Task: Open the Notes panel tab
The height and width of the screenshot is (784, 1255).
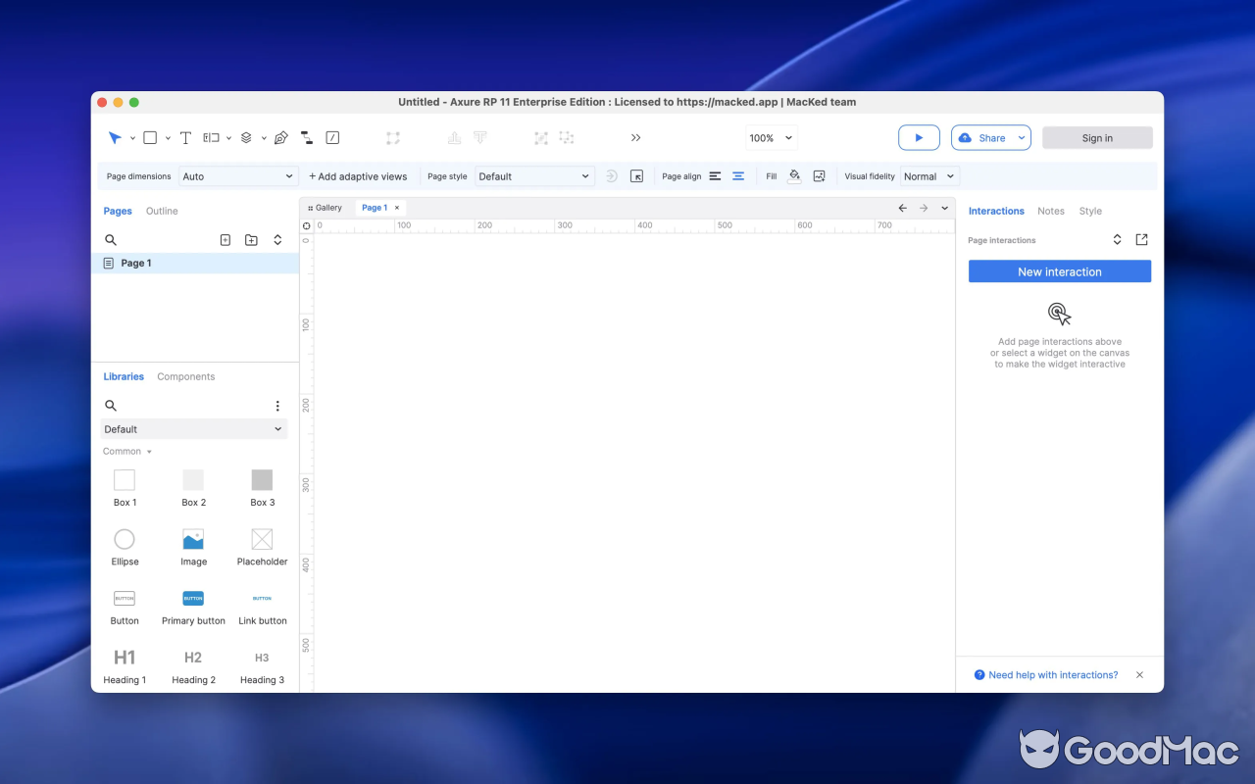Action: 1050,211
